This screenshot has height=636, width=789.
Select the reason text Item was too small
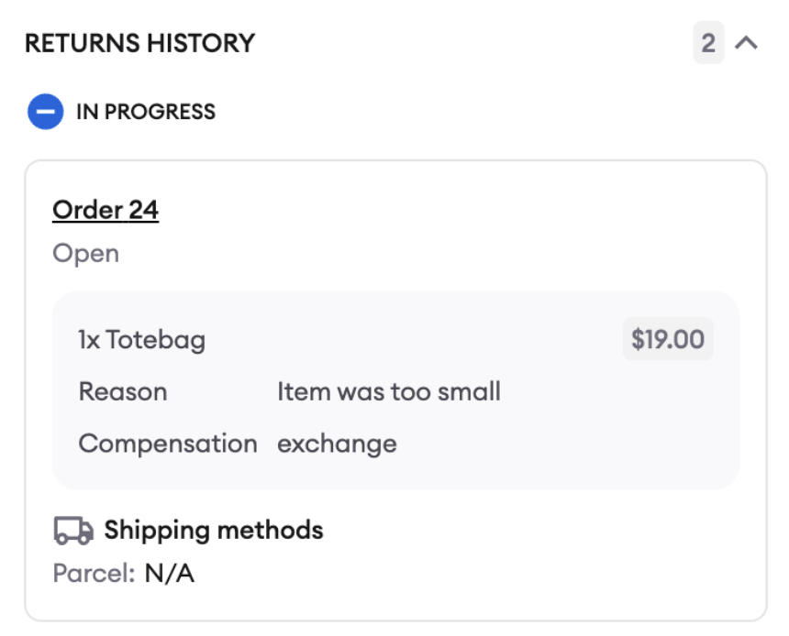389,391
